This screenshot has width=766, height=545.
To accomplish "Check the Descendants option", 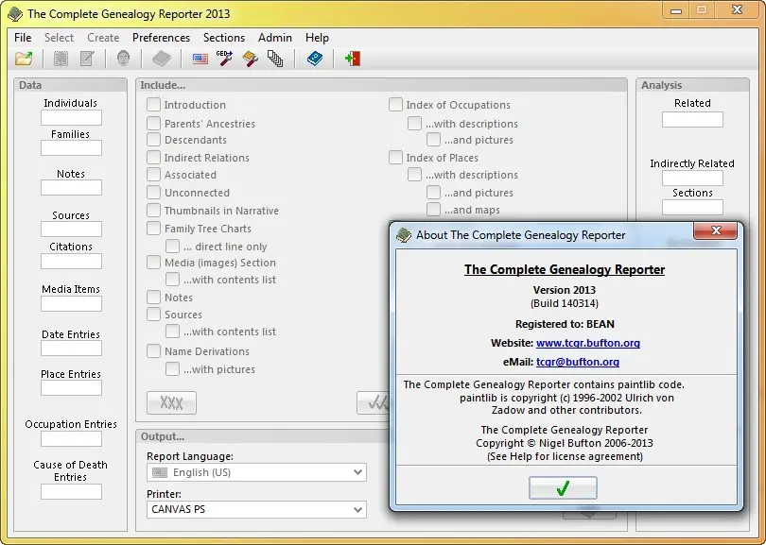I will click(x=153, y=140).
